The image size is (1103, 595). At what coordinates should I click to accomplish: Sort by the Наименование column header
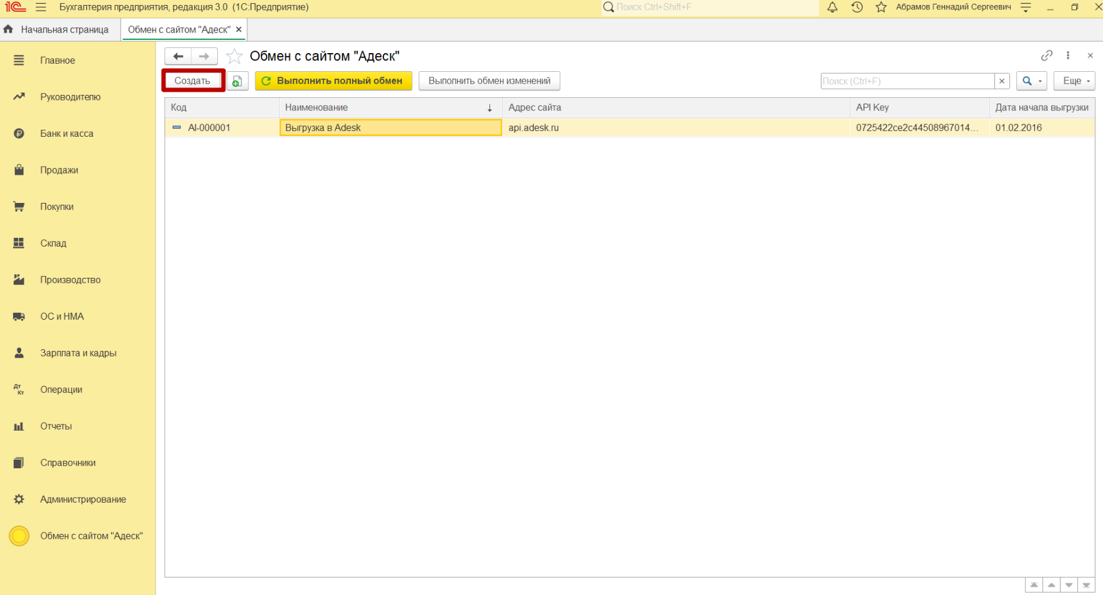point(391,107)
